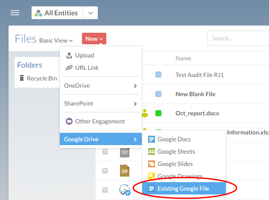Click the Upload icon in menu
The image size is (269, 200).
pos(69,55)
